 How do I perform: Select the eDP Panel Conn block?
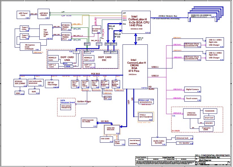click(x=23, y=15)
